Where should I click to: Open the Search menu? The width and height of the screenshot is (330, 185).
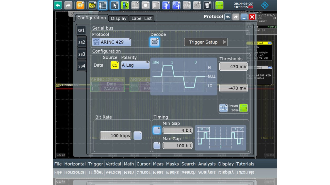click(188, 164)
